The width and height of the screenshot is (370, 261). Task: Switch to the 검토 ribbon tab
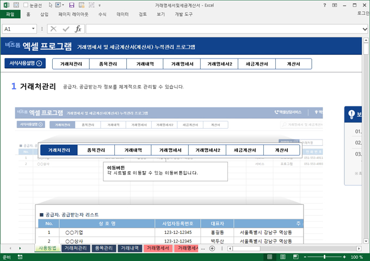[143, 14]
